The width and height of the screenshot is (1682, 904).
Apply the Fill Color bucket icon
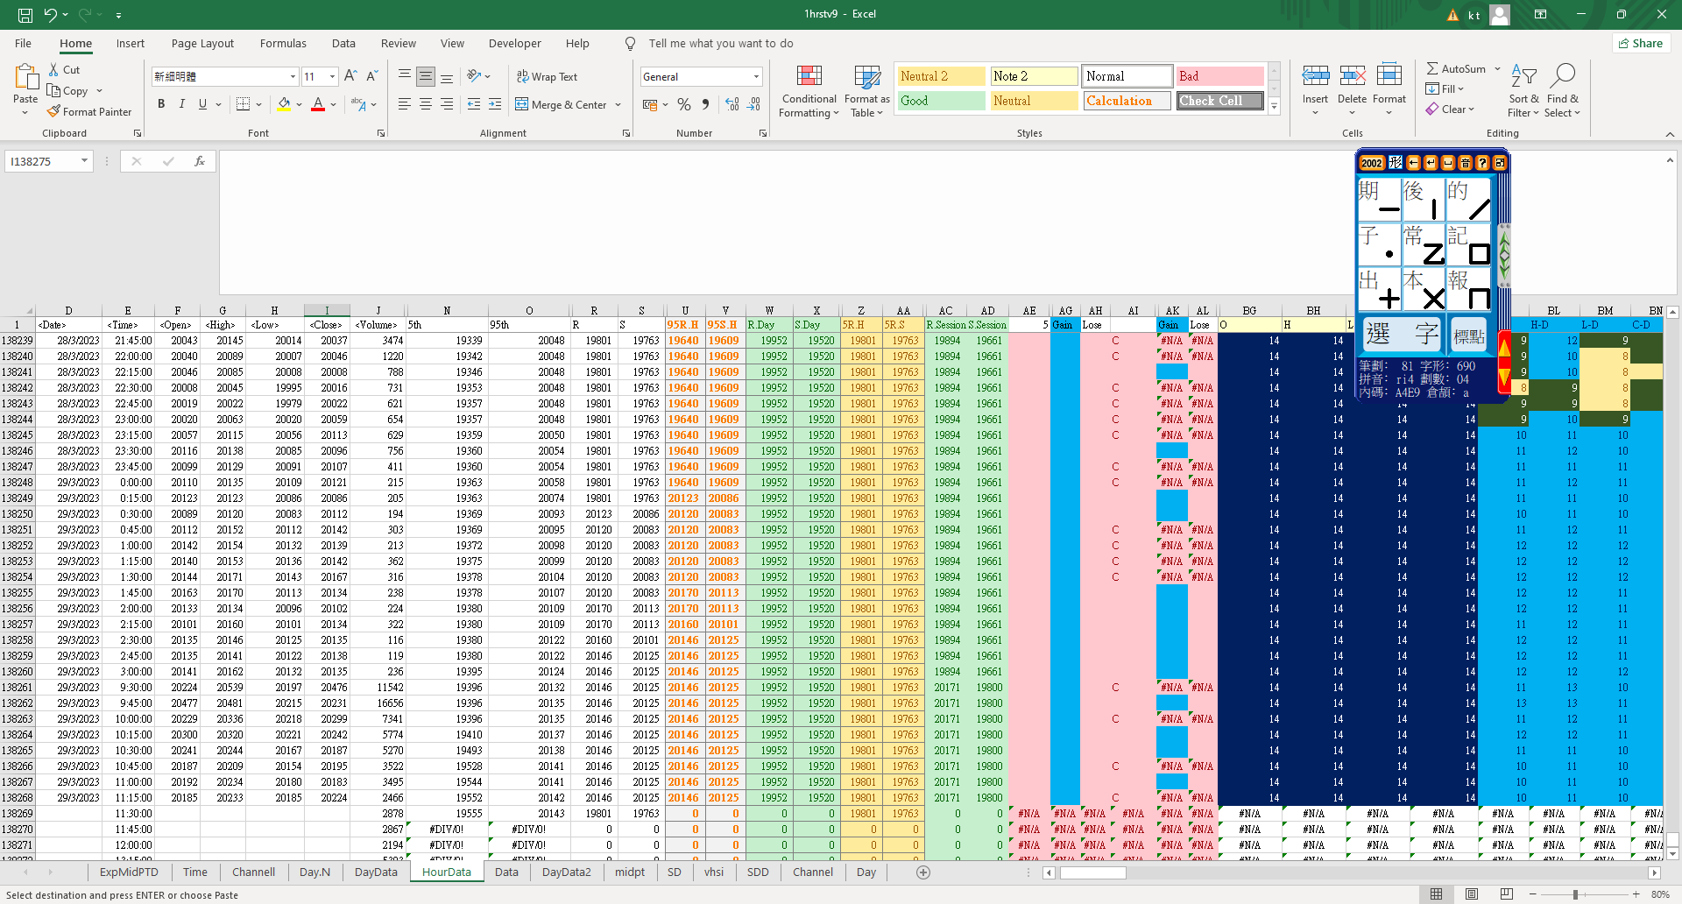284,104
